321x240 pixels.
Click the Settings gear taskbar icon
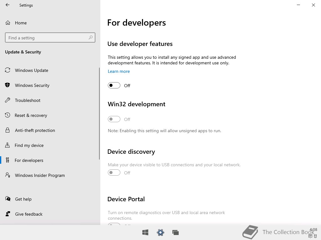(160, 232)
